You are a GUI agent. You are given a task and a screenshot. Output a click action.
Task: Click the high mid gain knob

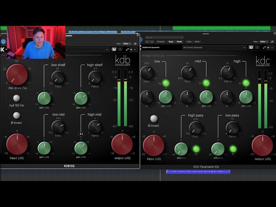[x=81, y=148]
